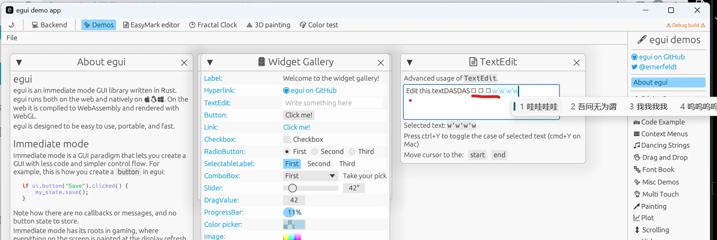717x240 pixels.
Task: Switch to the Demos tab
Action: tap(99, 25)
